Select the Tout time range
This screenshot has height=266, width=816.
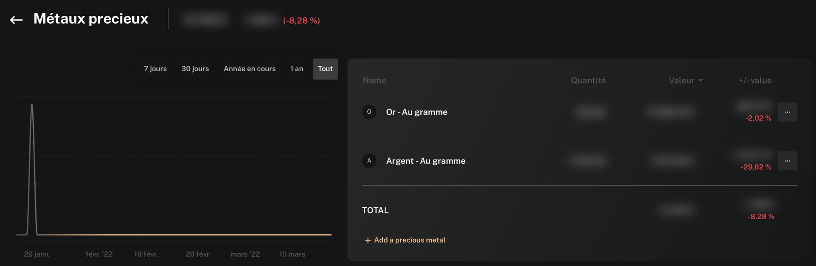(x=325, y=69)
